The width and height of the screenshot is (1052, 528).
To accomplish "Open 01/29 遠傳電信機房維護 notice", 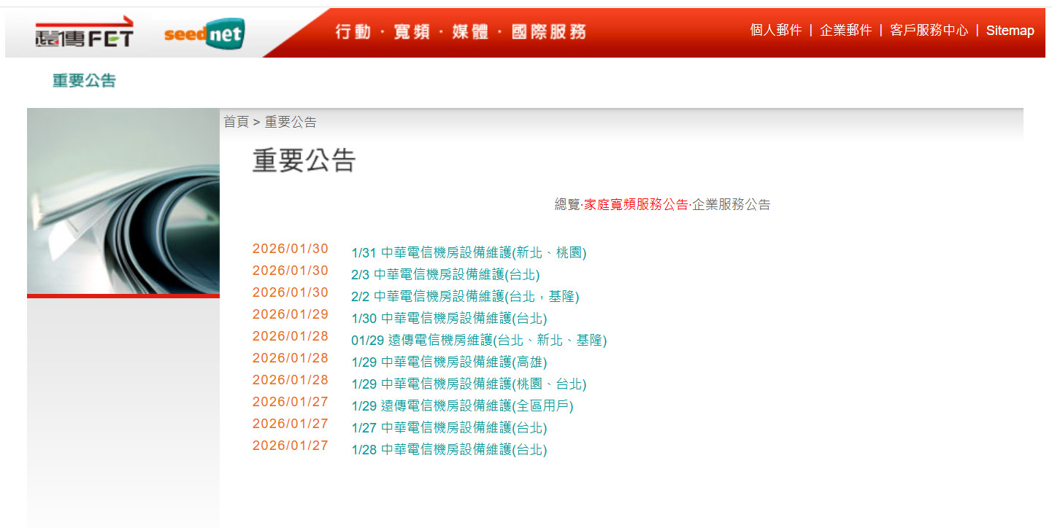I will pyautogui.click(x=479, y=341).
